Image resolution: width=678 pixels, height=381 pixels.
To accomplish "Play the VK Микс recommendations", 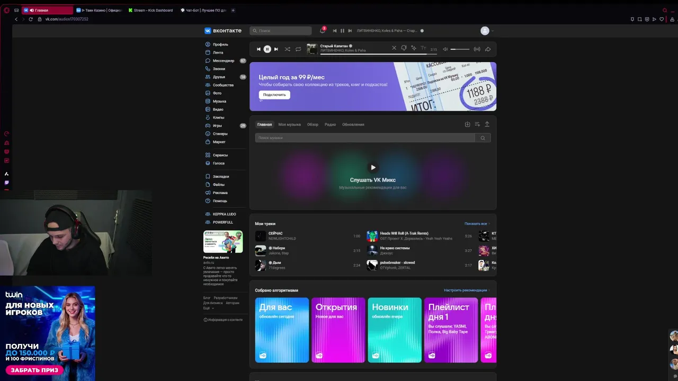I will pyautogui.click(x=373, y=167).
